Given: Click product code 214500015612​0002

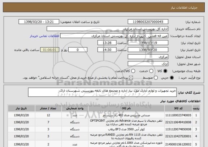Looking at the screenshot, I should click(178, 144).
